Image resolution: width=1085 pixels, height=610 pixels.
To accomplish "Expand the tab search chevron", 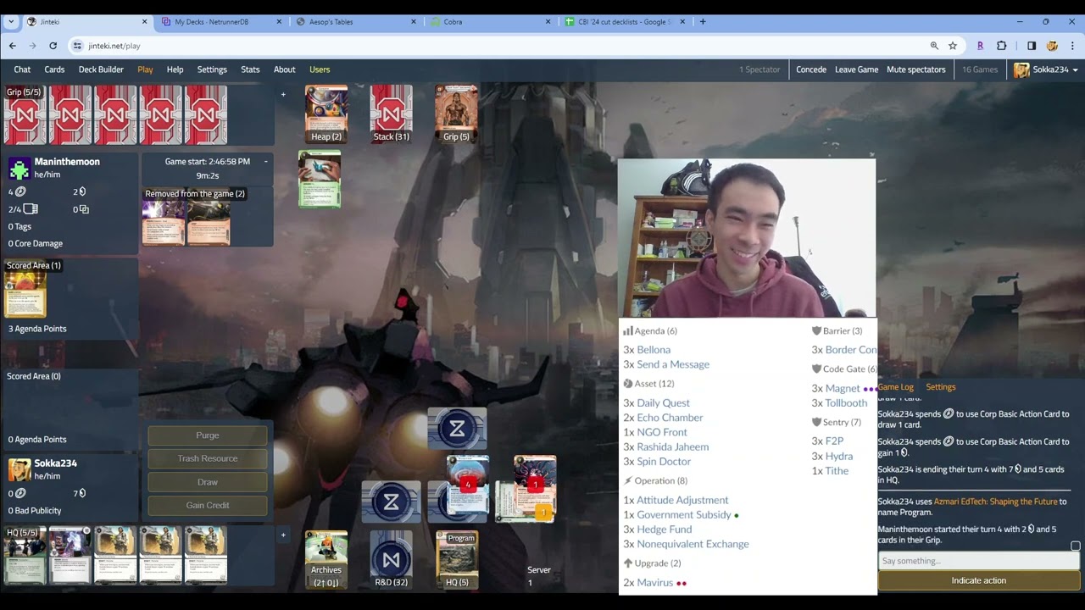I will tap(11, 21).
